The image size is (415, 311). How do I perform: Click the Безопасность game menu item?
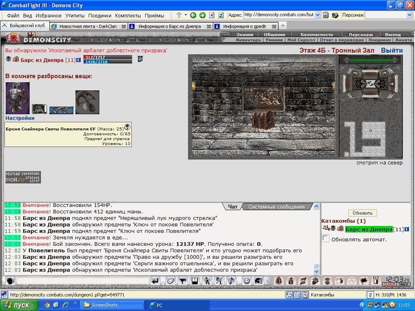317,34
